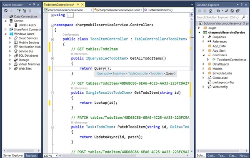Viewport: 250px width, 158px height.
Task: Expand the References node
Action: click(x=203, y=42)
